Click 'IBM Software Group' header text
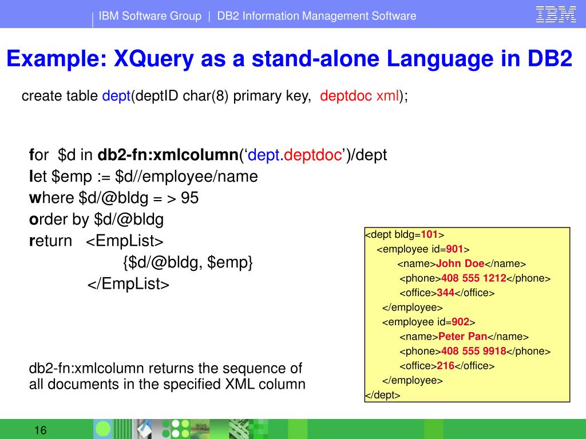The width and height of the screenshot is (586, 439). click(150, 16)
